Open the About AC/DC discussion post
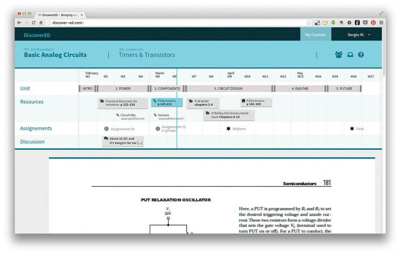Screen dimensions: 400x254 point(123,141)
